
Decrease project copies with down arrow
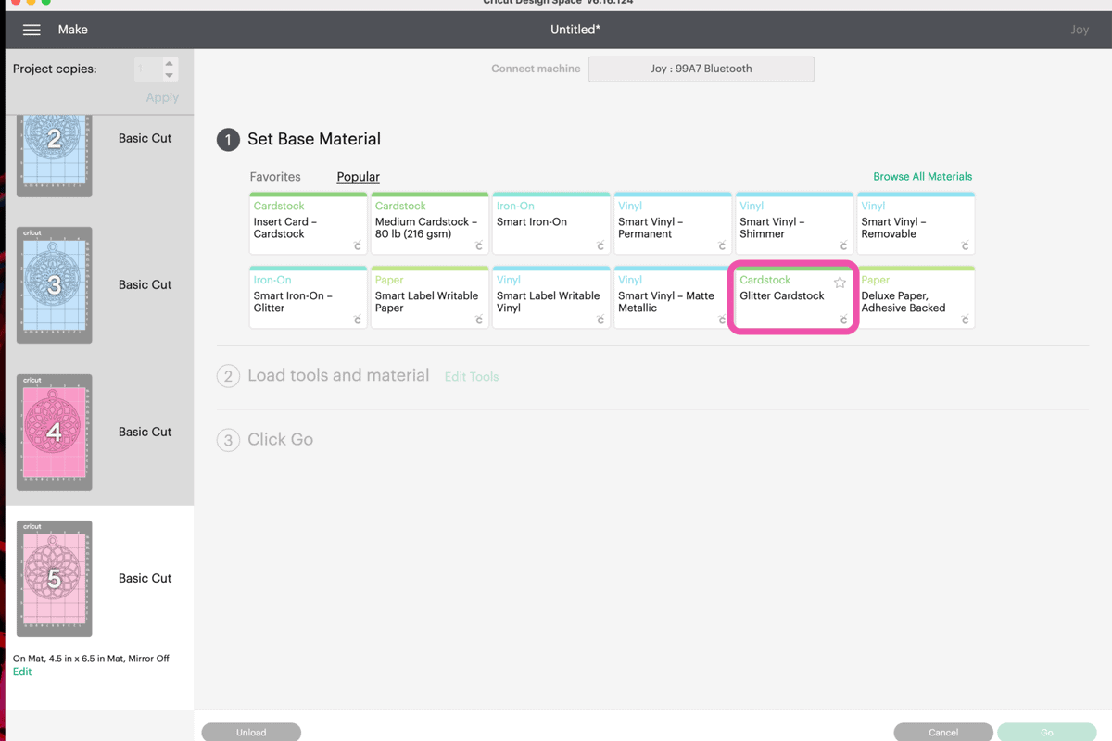169,75
